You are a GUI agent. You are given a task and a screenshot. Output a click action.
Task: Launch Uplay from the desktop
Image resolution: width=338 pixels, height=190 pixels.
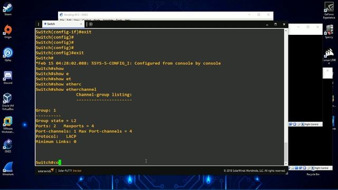(x=8, y=54)
